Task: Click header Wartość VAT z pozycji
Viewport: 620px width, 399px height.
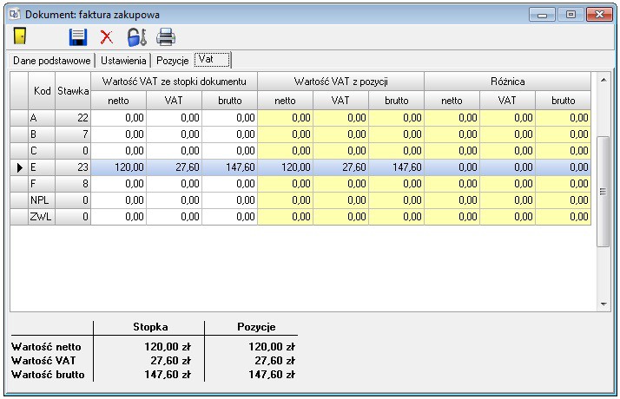Action: [341, 82]
